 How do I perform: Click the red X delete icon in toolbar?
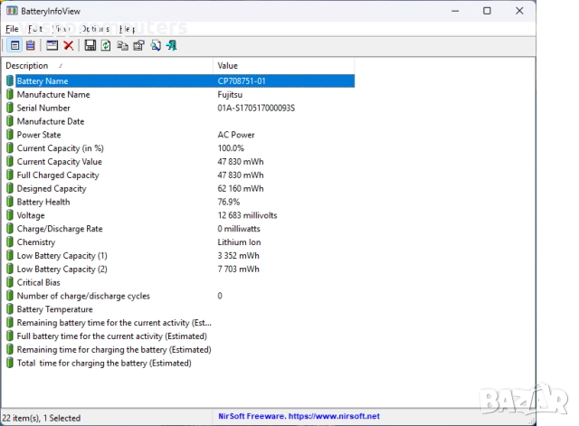point(69,45)
